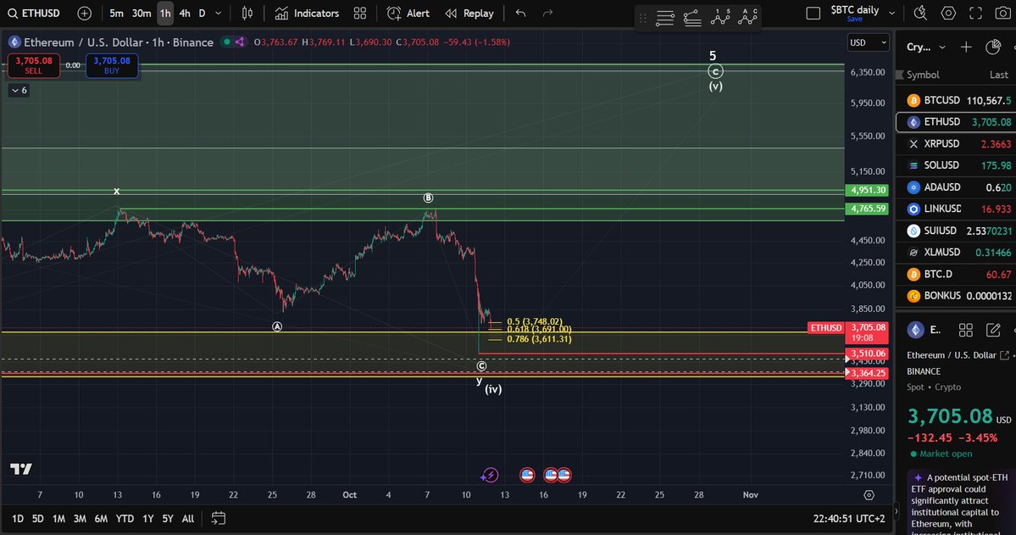The height and width of the screenshot is (535, 1016).
Task: Click the 4,951.30 green price label
Action: pos(867,190)
